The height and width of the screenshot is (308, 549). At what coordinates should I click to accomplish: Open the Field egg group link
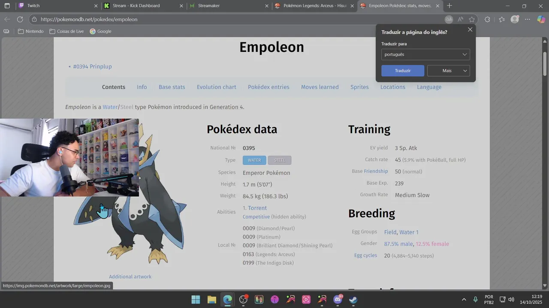pos(390,232)
